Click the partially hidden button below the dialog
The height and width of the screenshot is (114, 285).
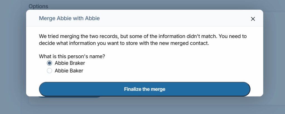[x=70, y=97]
